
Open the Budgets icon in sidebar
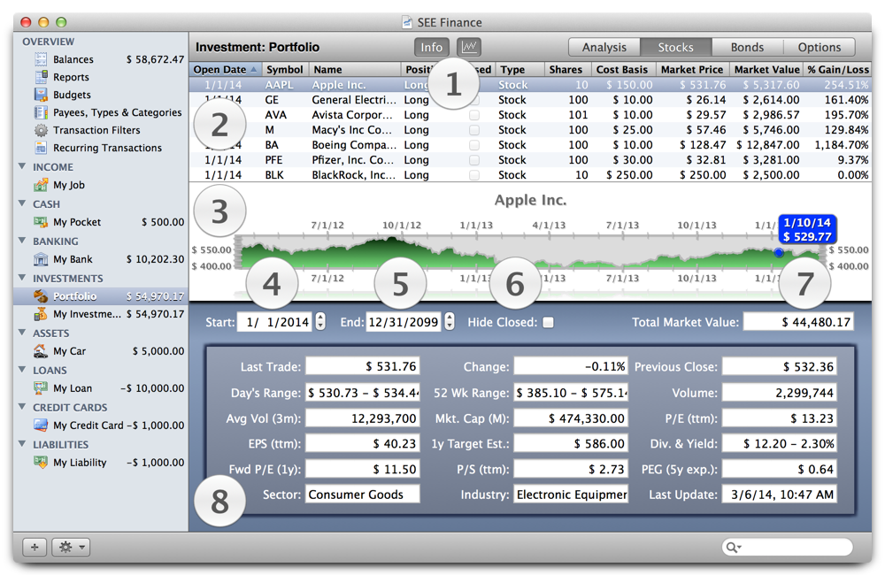pos(41,95)
